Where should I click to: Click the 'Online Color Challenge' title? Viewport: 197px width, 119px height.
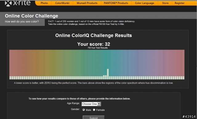[x=31, y=16]
